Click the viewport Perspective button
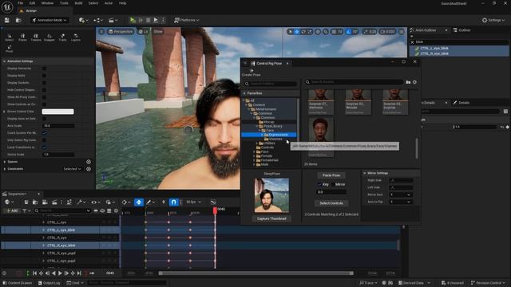Image resolution: width=511 pixels, height=287 pixels. pos(121,32)
